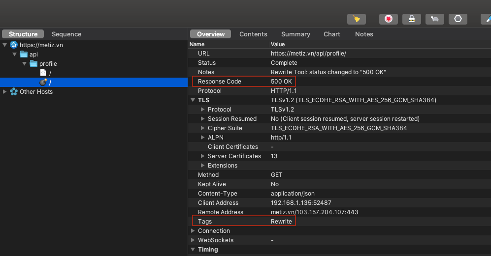Select the https://metiz.vn tree row label
This screenshot has width=491, height=256.
(41, 45)
